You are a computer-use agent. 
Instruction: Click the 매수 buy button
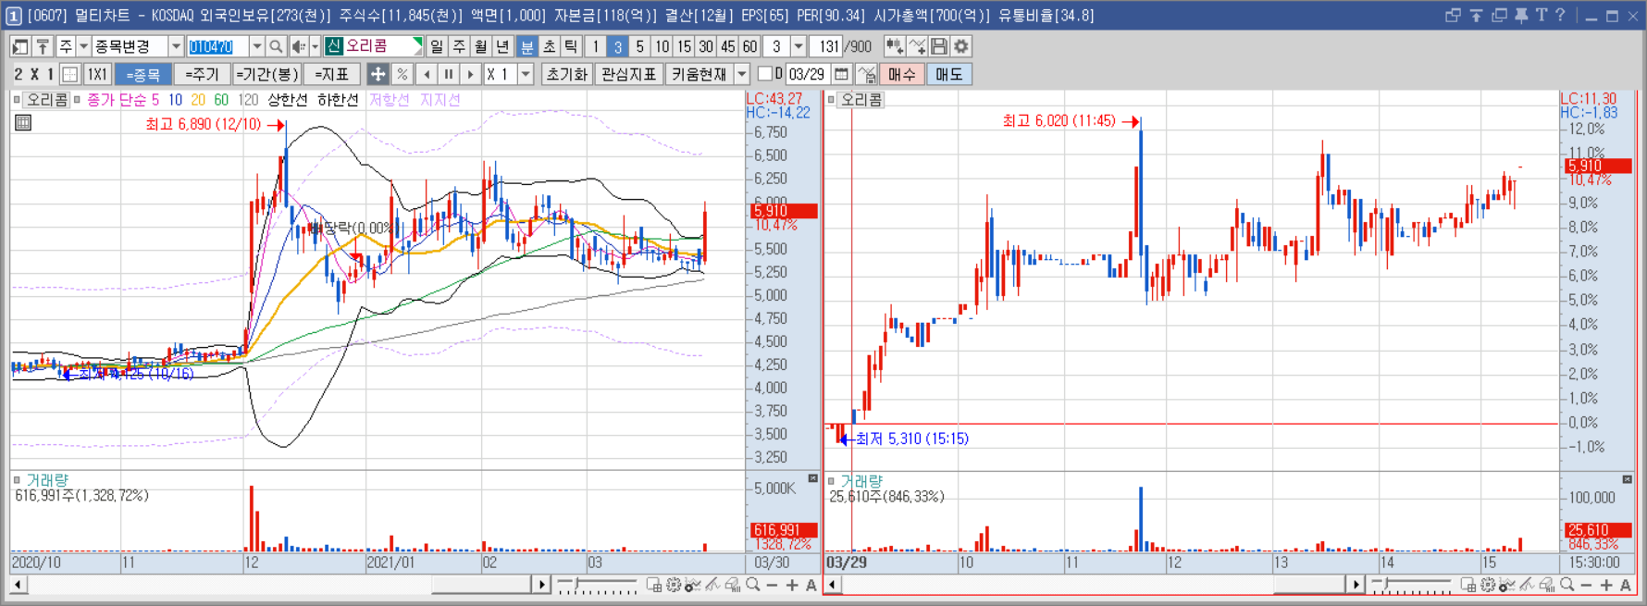[902, 74]
